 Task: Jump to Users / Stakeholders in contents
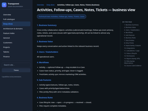coord(132,30)
